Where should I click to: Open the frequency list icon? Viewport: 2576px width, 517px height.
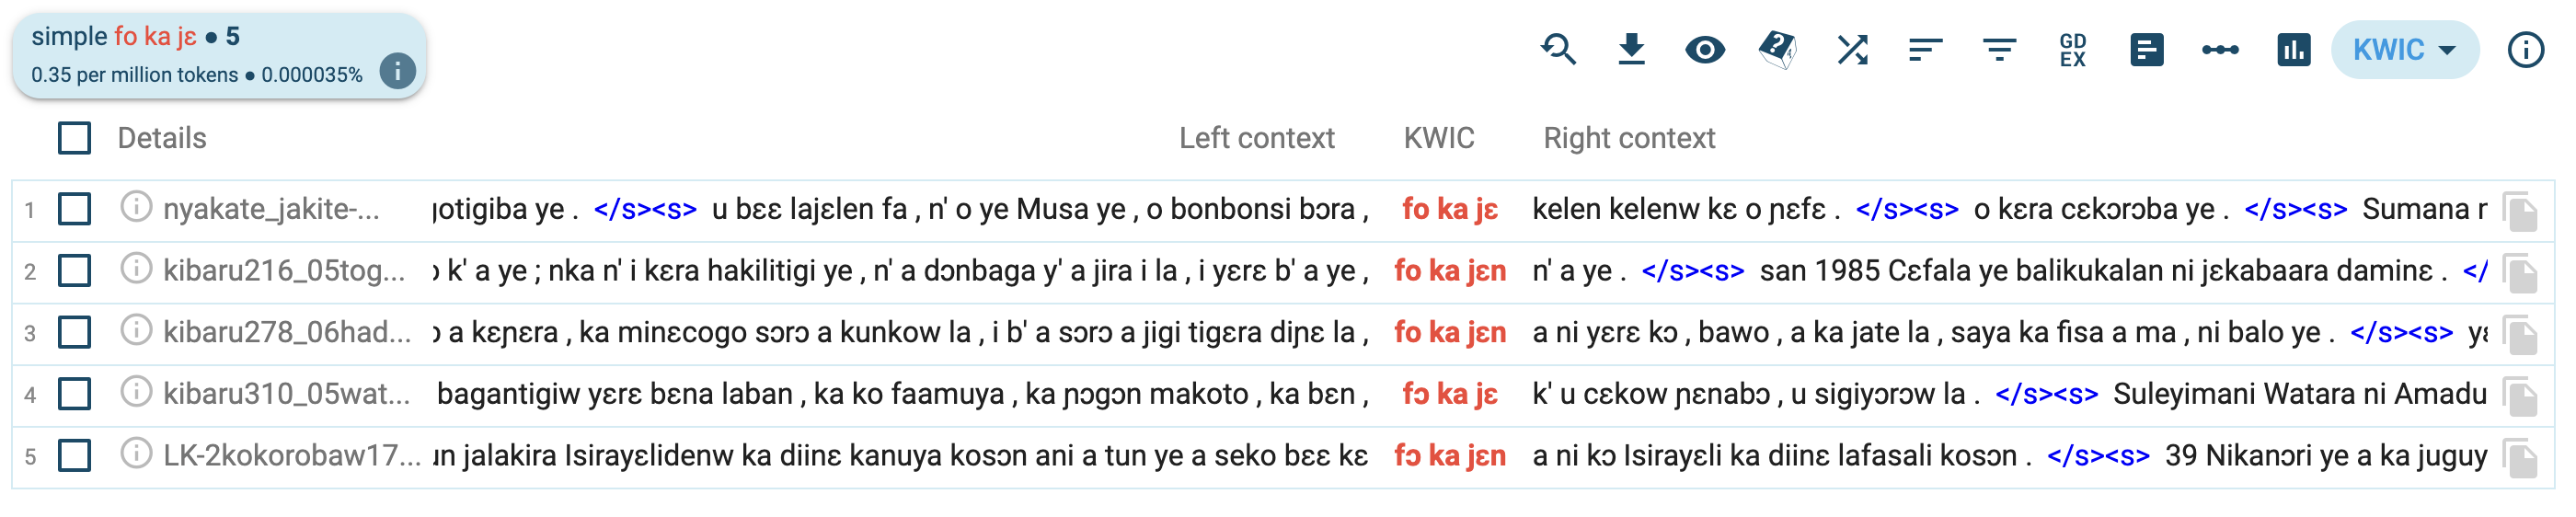[2146, 49]
